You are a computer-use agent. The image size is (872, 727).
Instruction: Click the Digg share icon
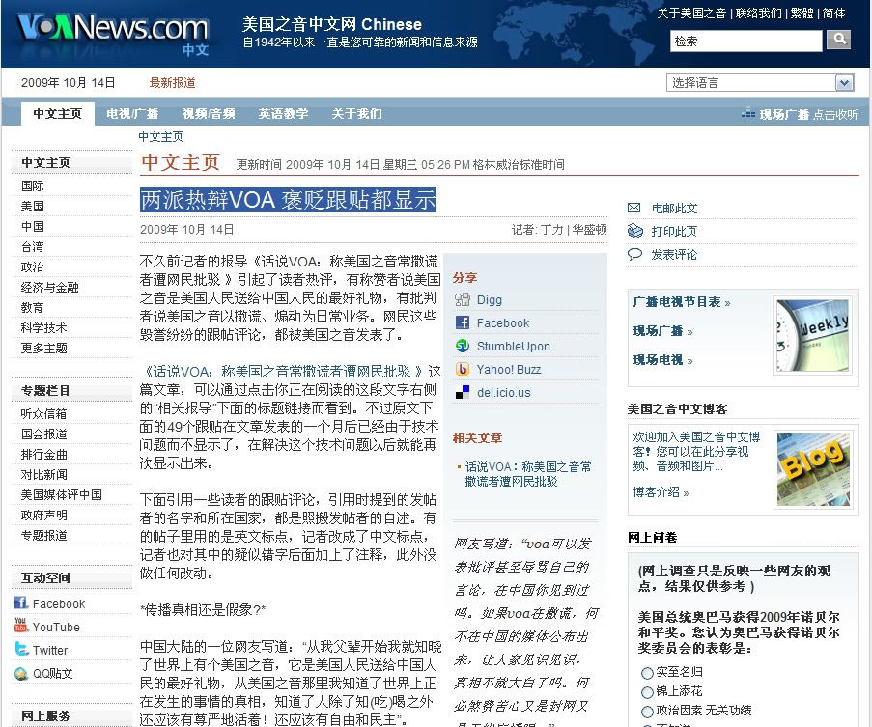(463, 300)
